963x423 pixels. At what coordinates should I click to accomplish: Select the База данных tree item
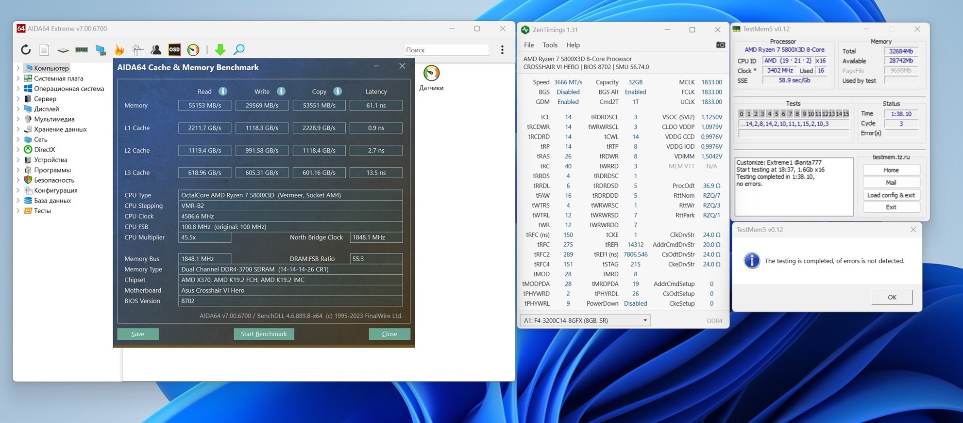52,201
